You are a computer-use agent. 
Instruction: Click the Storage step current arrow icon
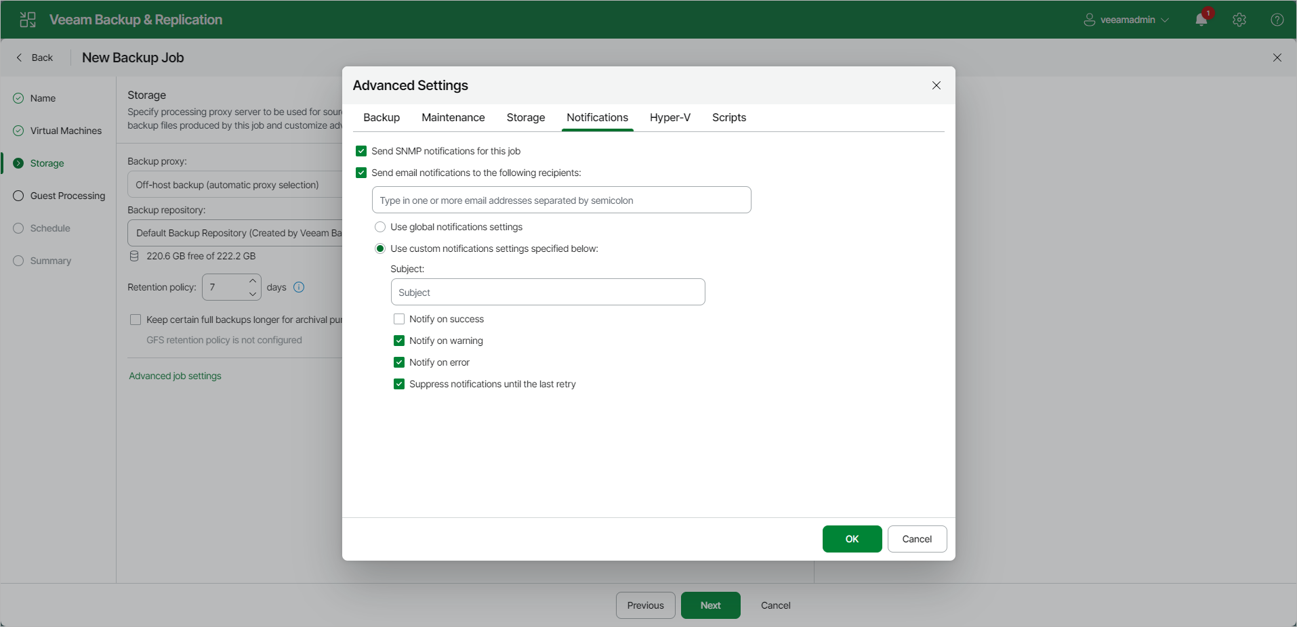coord(18,163)
